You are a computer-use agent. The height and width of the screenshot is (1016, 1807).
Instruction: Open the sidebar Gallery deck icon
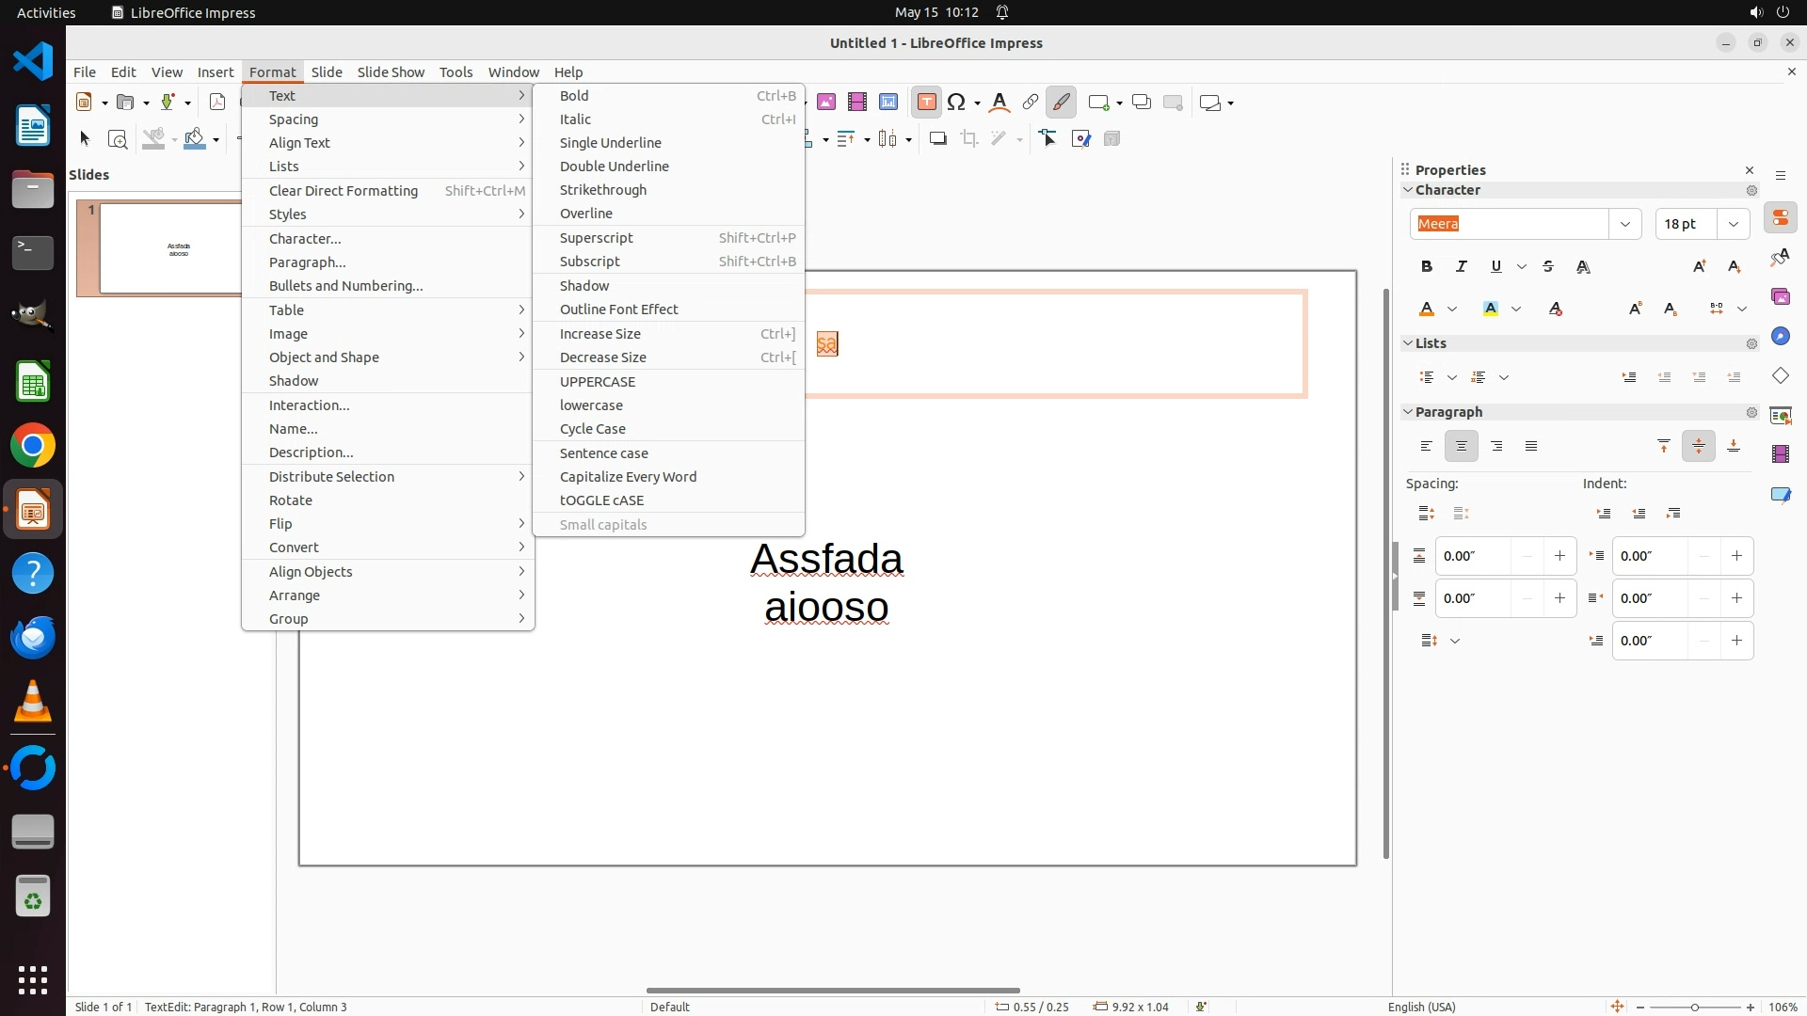[1780, 297]
